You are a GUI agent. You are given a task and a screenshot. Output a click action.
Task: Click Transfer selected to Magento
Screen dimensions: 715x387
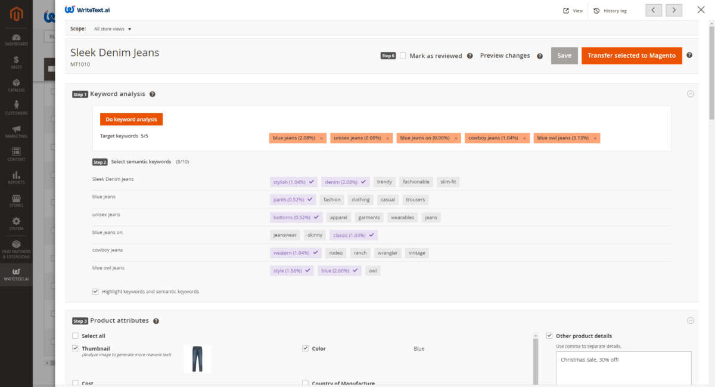tap(632, 55)
